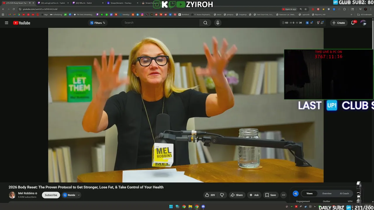Click the search magnifier button
Screen dimensions: 374x210
click(x=205, y=23)
